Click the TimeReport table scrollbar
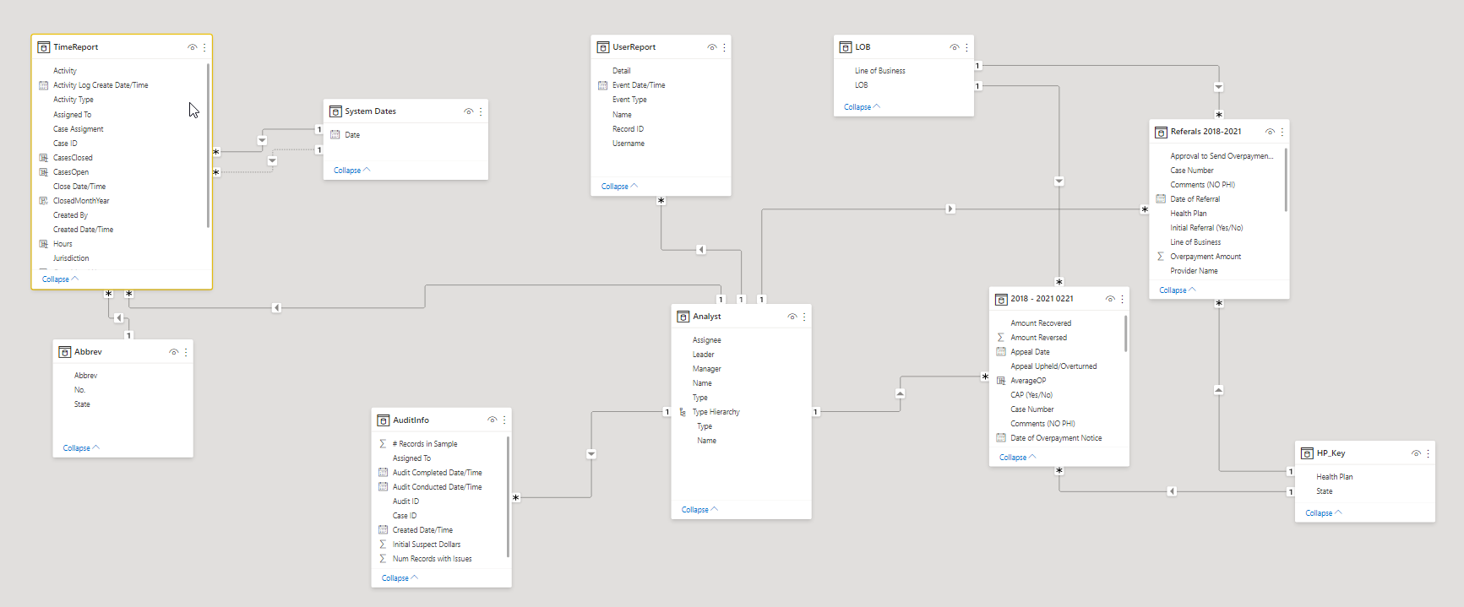This screenshot has height=607, width=1464. tap(208, 145)
